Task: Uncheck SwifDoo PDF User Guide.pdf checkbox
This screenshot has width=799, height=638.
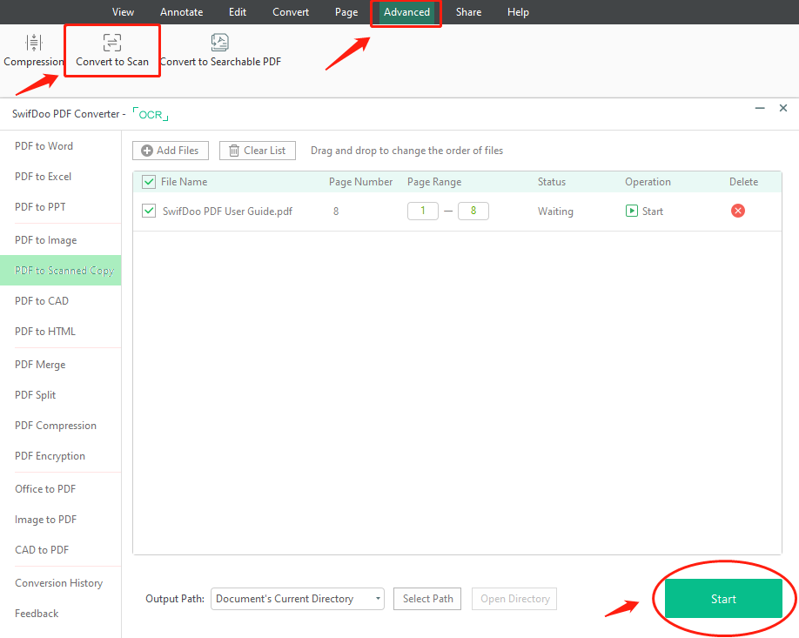Action: pos(149,211)
